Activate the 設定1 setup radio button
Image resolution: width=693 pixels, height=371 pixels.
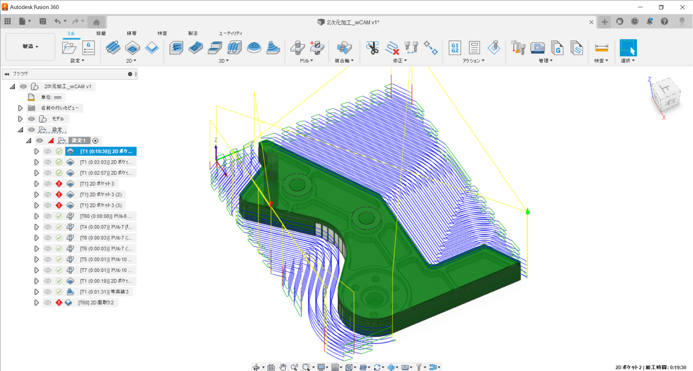coord(95,140)
